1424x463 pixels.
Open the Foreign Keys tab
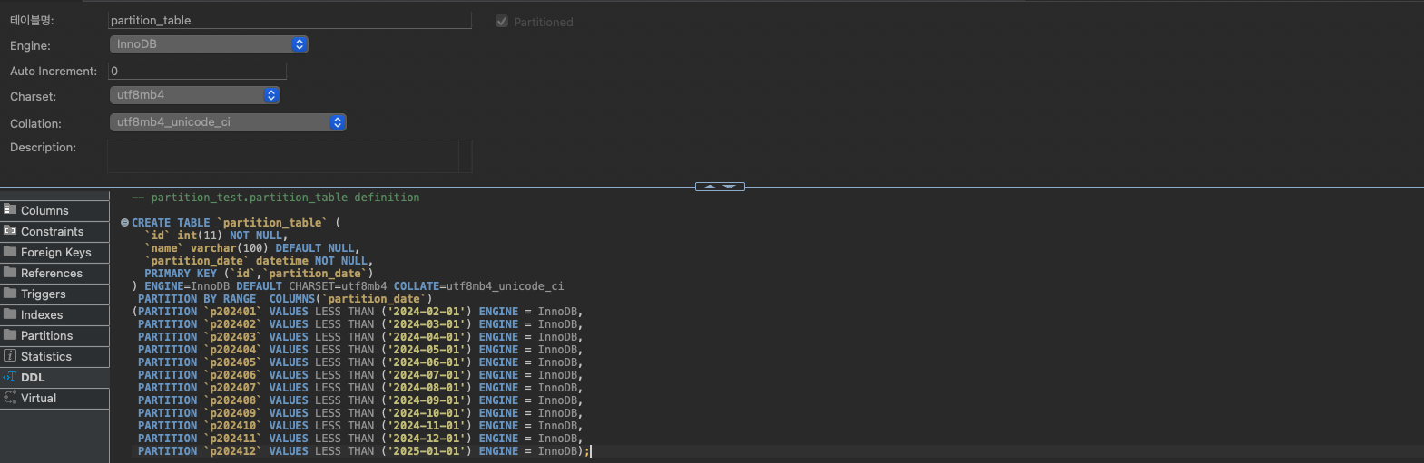[54, 252]
